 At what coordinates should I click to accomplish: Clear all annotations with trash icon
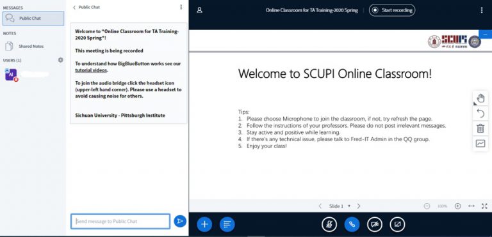point(480,128)
